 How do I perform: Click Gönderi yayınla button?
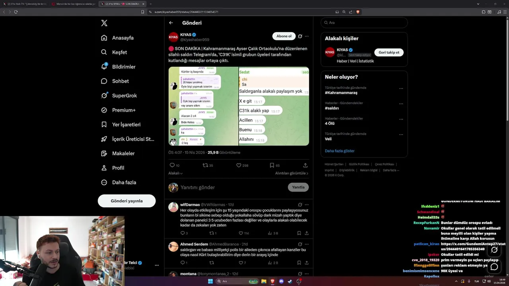point(126,201)
